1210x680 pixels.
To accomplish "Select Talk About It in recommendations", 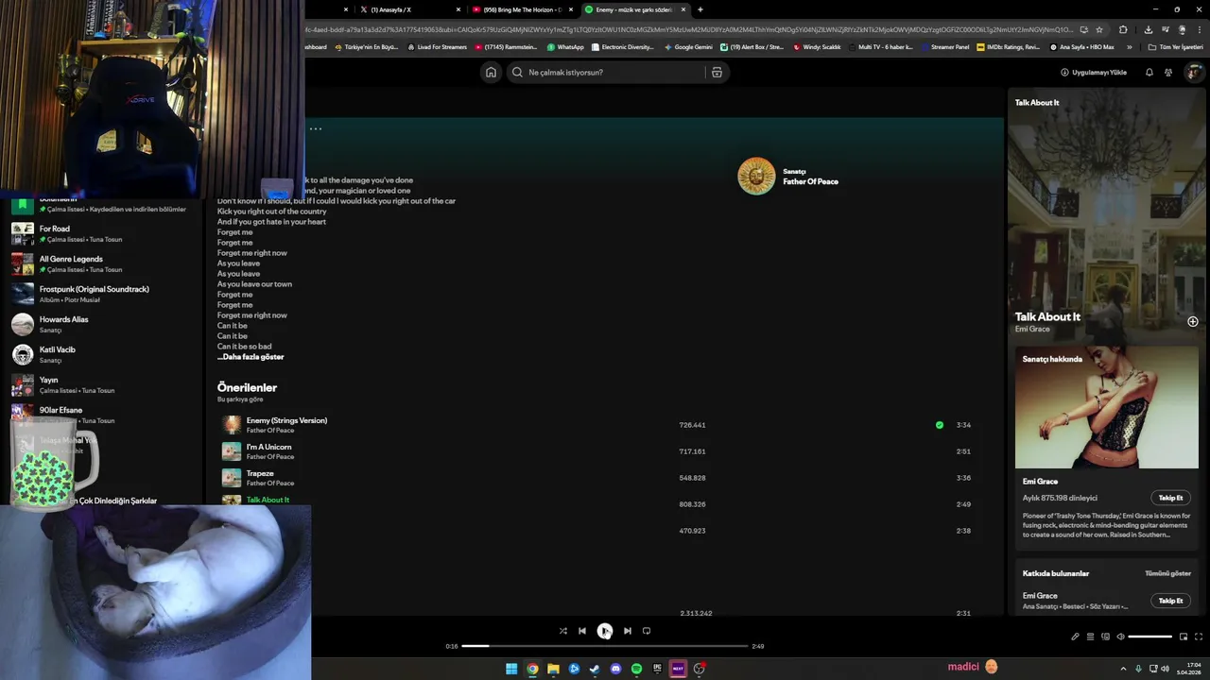I will click(268, 500).
